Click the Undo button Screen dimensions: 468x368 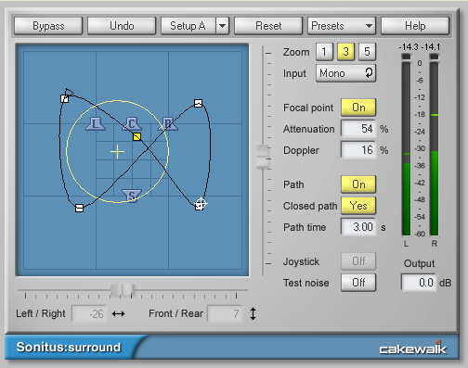point(122,26)
